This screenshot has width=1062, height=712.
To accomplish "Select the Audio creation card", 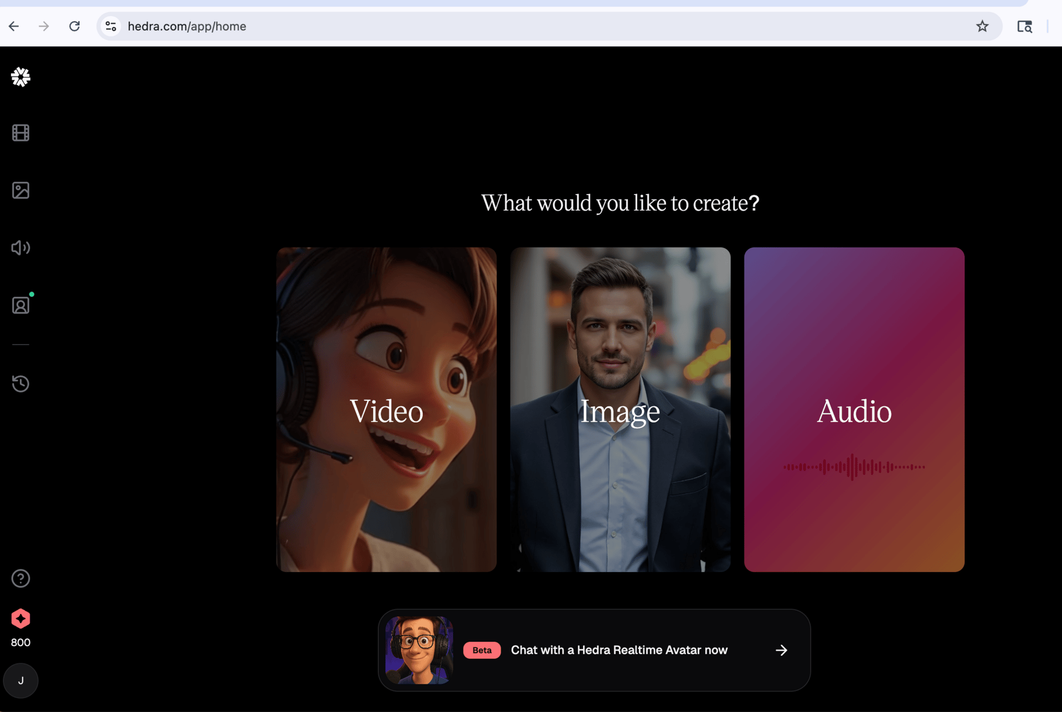I will click(x=854, y=409).
